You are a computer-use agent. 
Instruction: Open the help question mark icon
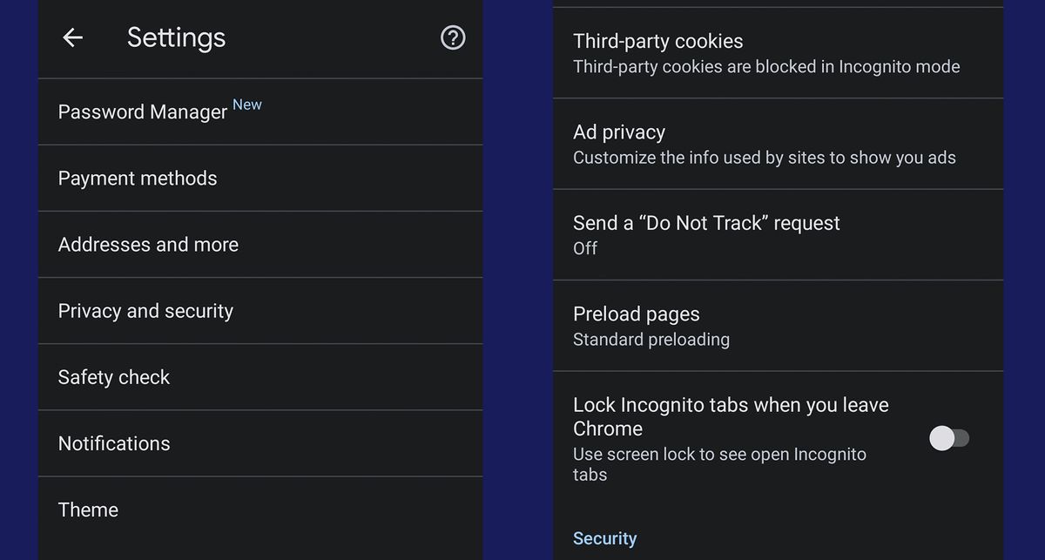click(x=452, y=37)
